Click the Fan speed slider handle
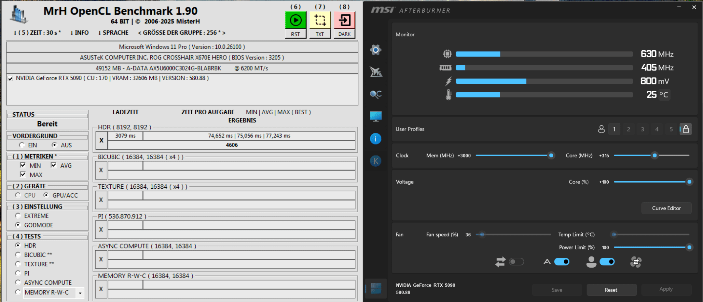703x302 pixels. 482,234
